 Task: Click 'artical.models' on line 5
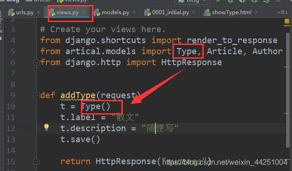101,51
